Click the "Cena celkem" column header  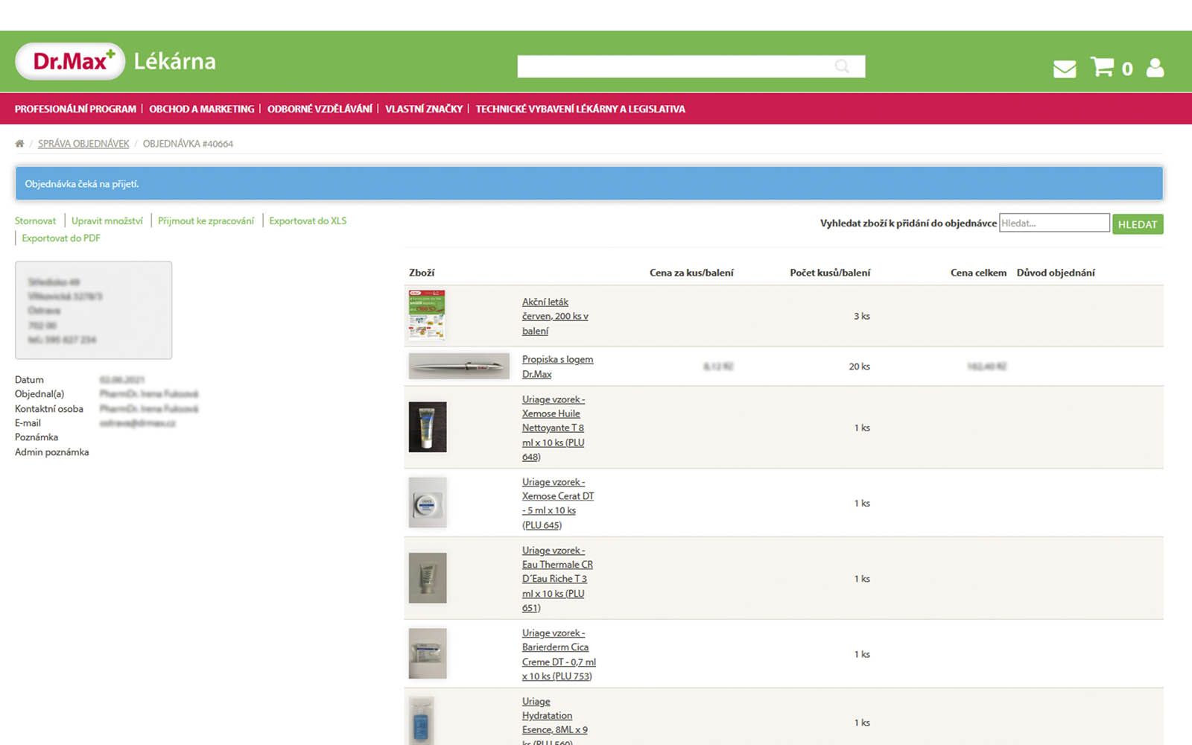point(978,273)
